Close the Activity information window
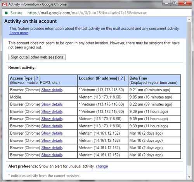The image size is (194, 182). click(185, 3)
